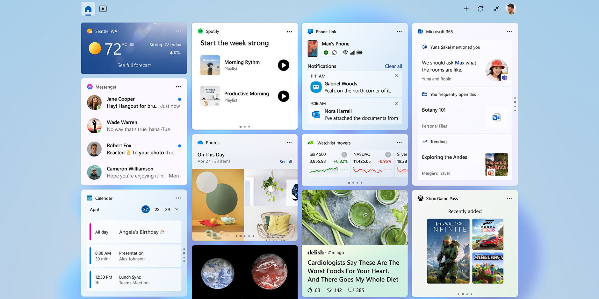This screenshot has height=299, width=599.
Task: Open Microsoft 365 more options
Action: click(509, 31)
